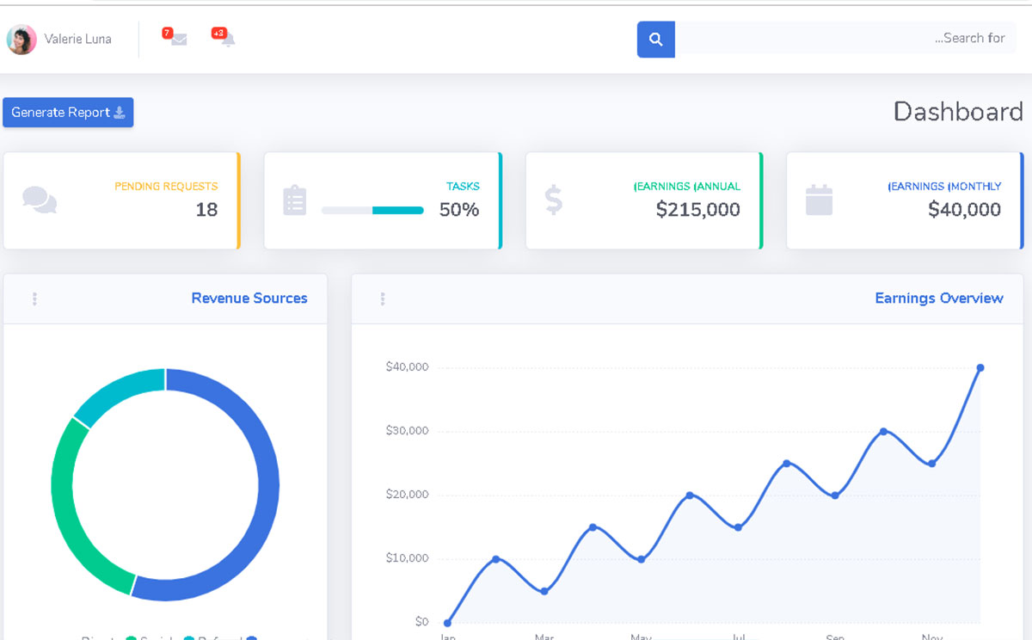Screen dimensions: 1032x640
Task: Expand the Valerie Luna user menu
Action: 77,39
